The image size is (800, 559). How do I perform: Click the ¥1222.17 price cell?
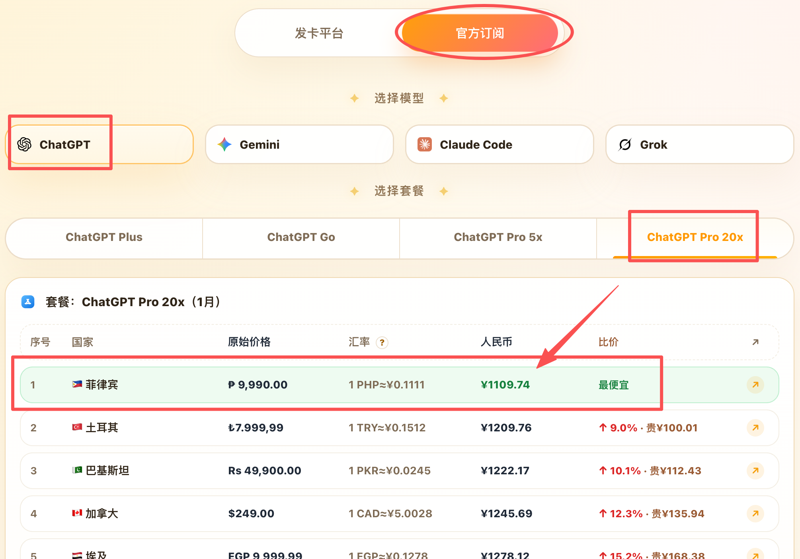click(x=505, y=471)
